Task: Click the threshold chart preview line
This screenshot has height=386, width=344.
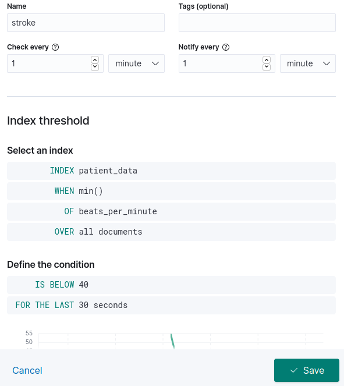Action: (x=173, y=341)
